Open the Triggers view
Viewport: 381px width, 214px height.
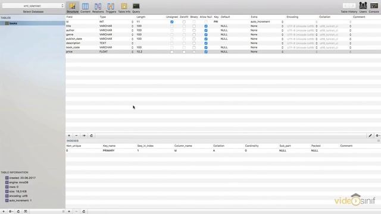(x=111, y=8)
